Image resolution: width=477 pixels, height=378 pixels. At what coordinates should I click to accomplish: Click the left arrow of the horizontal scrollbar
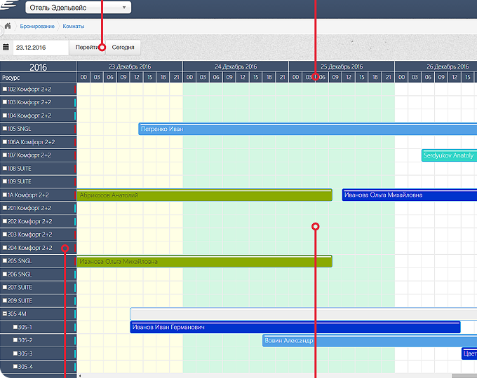tap(80, 376)
